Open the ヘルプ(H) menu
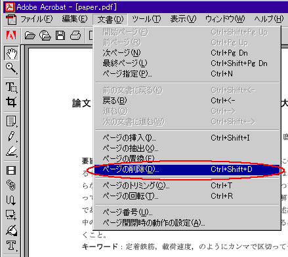Image resolution: width=288 pixels, height=257 pixels. (x=269, y=19)
